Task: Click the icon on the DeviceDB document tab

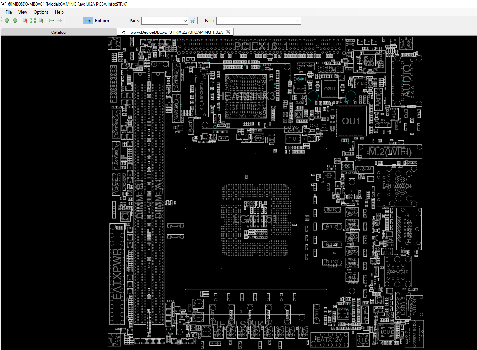Action: 123,32
